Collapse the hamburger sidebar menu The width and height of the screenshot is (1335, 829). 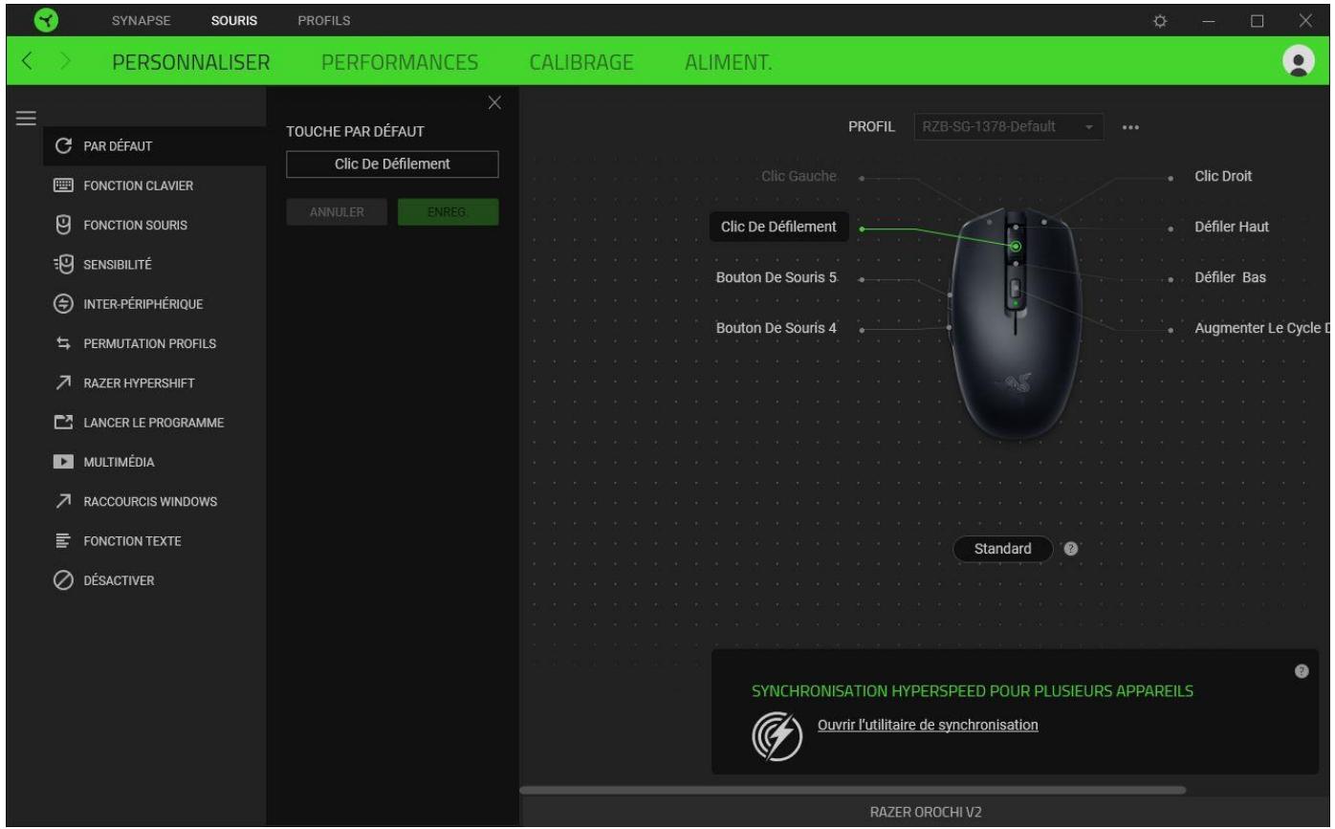(25, 120)
